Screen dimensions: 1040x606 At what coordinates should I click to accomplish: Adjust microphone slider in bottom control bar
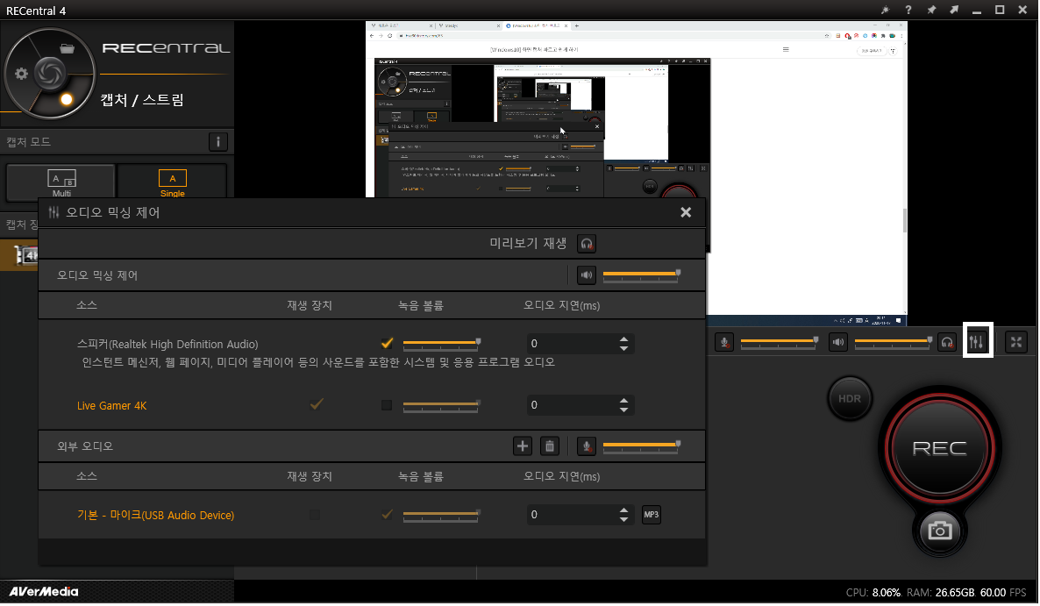pyautogui.click(x=779, y=341)
